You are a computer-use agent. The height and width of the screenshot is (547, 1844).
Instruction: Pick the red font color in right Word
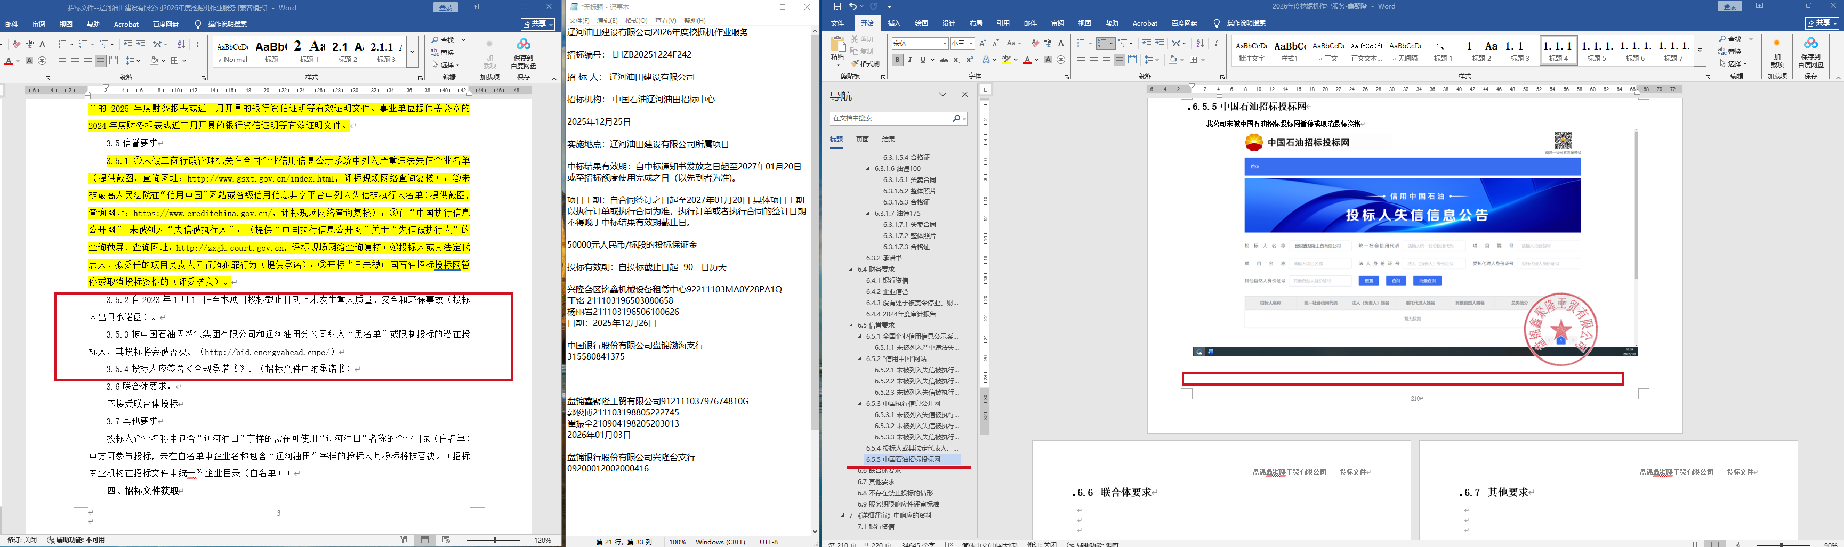point(1027,60)
